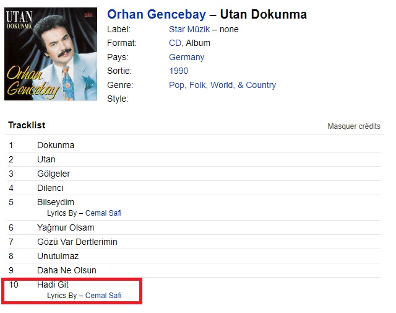Open the Germany country link

186,57
